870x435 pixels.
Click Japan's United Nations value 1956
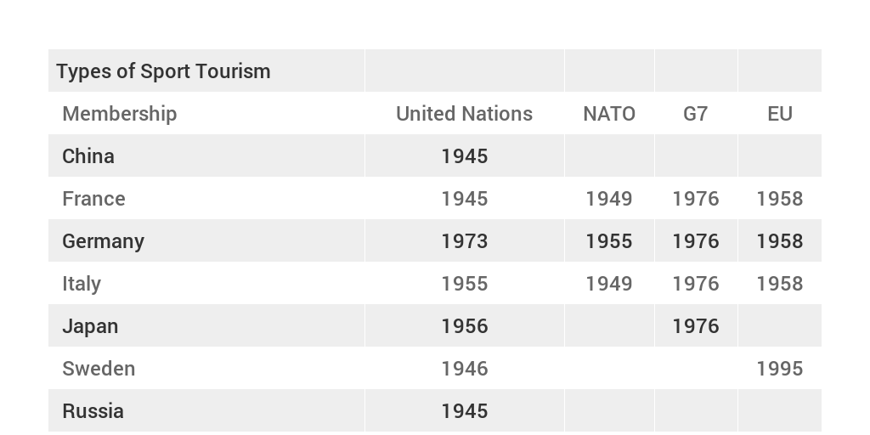[x=465, y=326]
